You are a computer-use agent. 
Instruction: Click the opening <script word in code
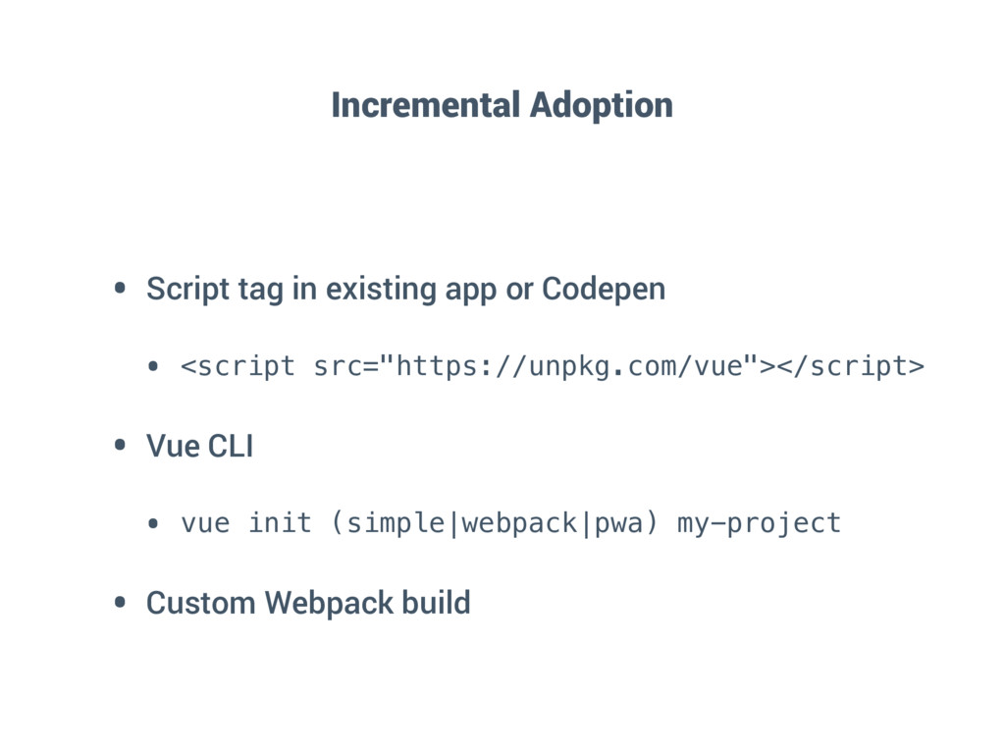pos(238,367)
